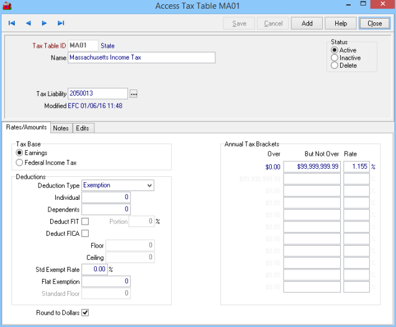Screen dimensions: 396x327
Task: Edit the Name field Massachusetts Income Tax
Action: pos(141,58)
